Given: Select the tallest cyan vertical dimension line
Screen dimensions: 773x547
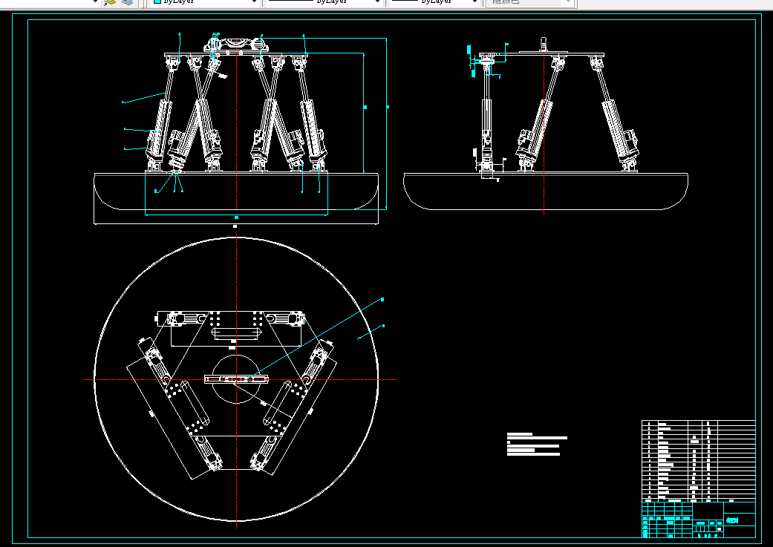Looking at the screenshot, I should (x=386, y=123).
